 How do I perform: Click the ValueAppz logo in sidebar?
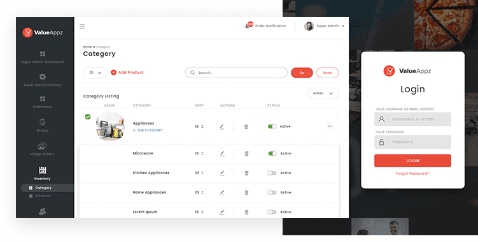(43, 32)
